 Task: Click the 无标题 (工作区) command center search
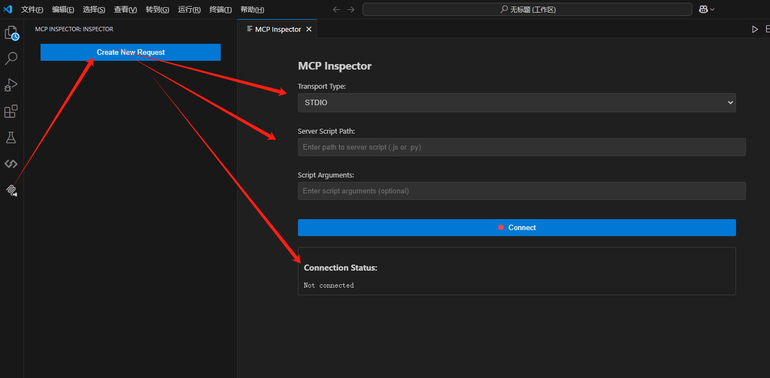tap(527, 9)
